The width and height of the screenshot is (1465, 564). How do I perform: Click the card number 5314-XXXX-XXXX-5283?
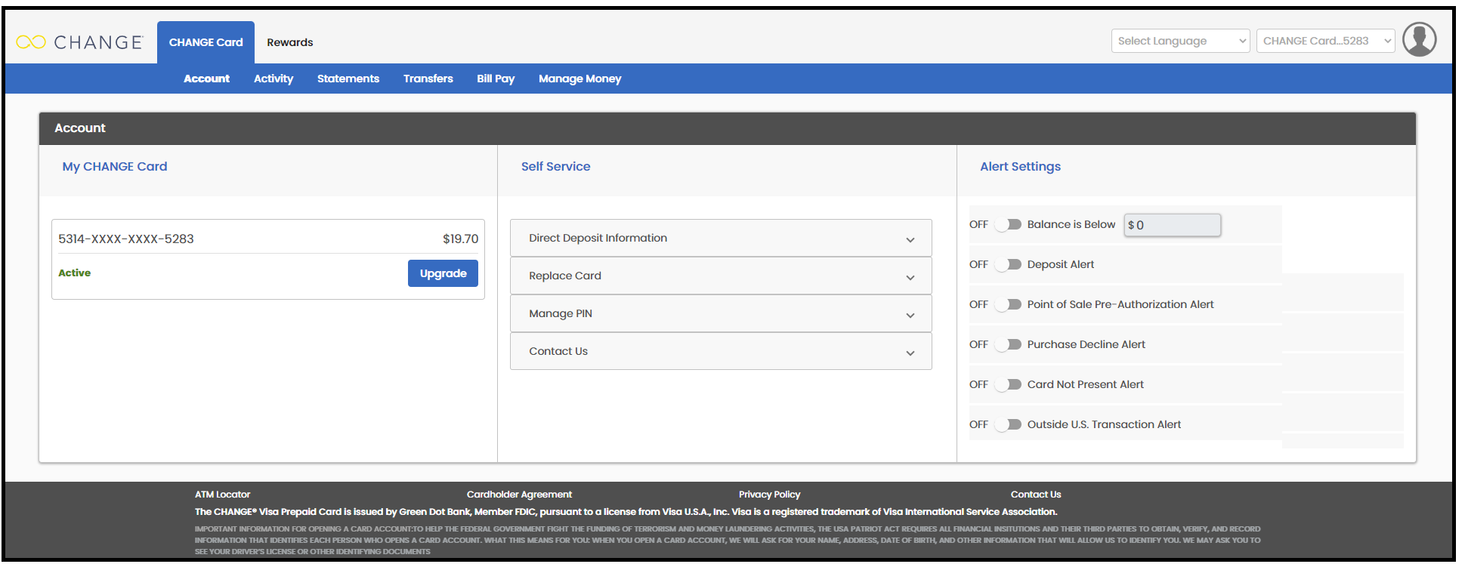pyautogui.click(x=126, y=239)
